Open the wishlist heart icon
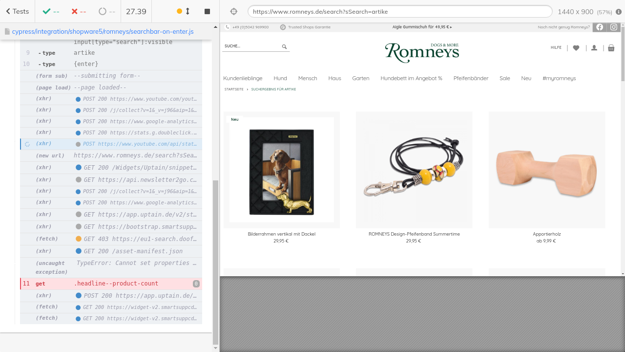Image resolution: width=625 pixels, height=352 pixels. pyautogui.click(x=576, y=48)
